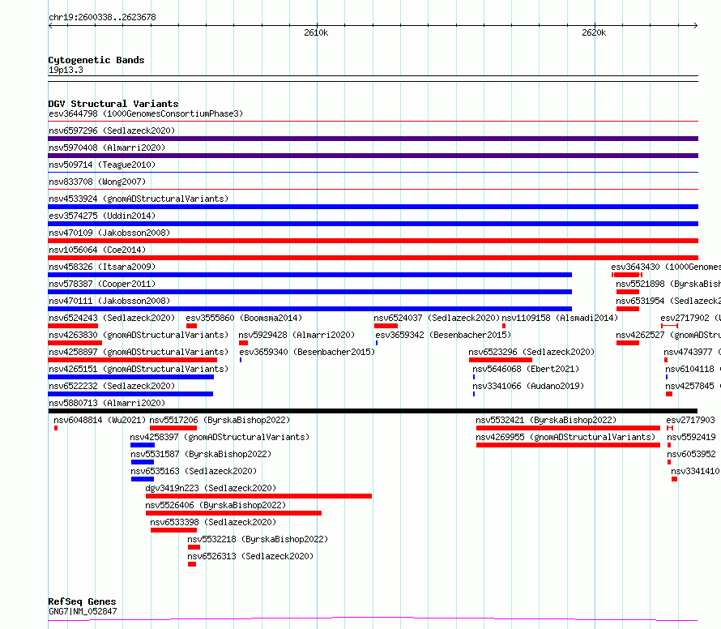Select the nsv1109158 (Alsmadi2014) label

click(560, 318)
